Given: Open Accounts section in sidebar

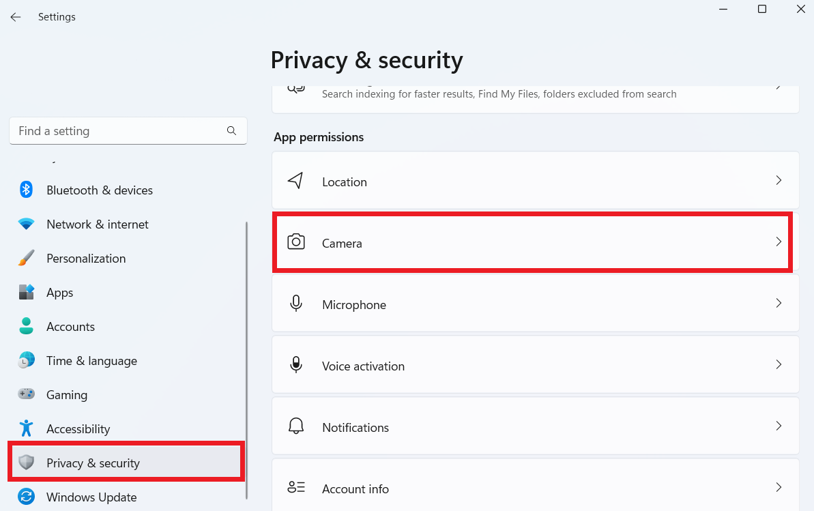Looking at the screenshot, I should [70, 327].
